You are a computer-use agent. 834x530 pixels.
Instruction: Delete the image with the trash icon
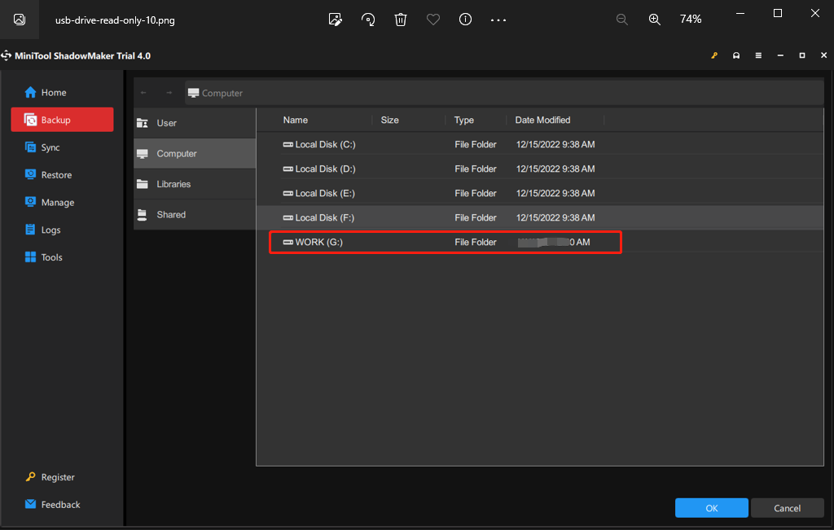coord(401,20)
